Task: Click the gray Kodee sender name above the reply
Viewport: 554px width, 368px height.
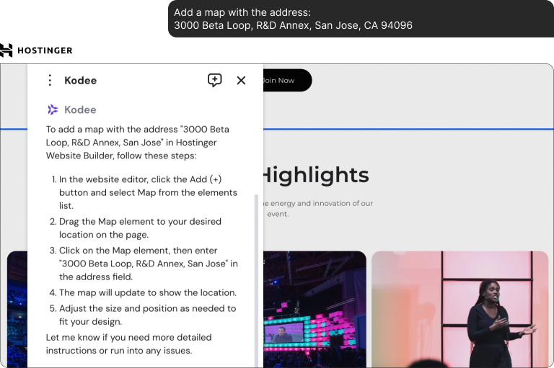Action: click(x=80, y=109)
